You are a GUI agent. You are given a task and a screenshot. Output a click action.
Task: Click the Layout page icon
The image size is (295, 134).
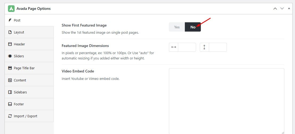[10, 32]
